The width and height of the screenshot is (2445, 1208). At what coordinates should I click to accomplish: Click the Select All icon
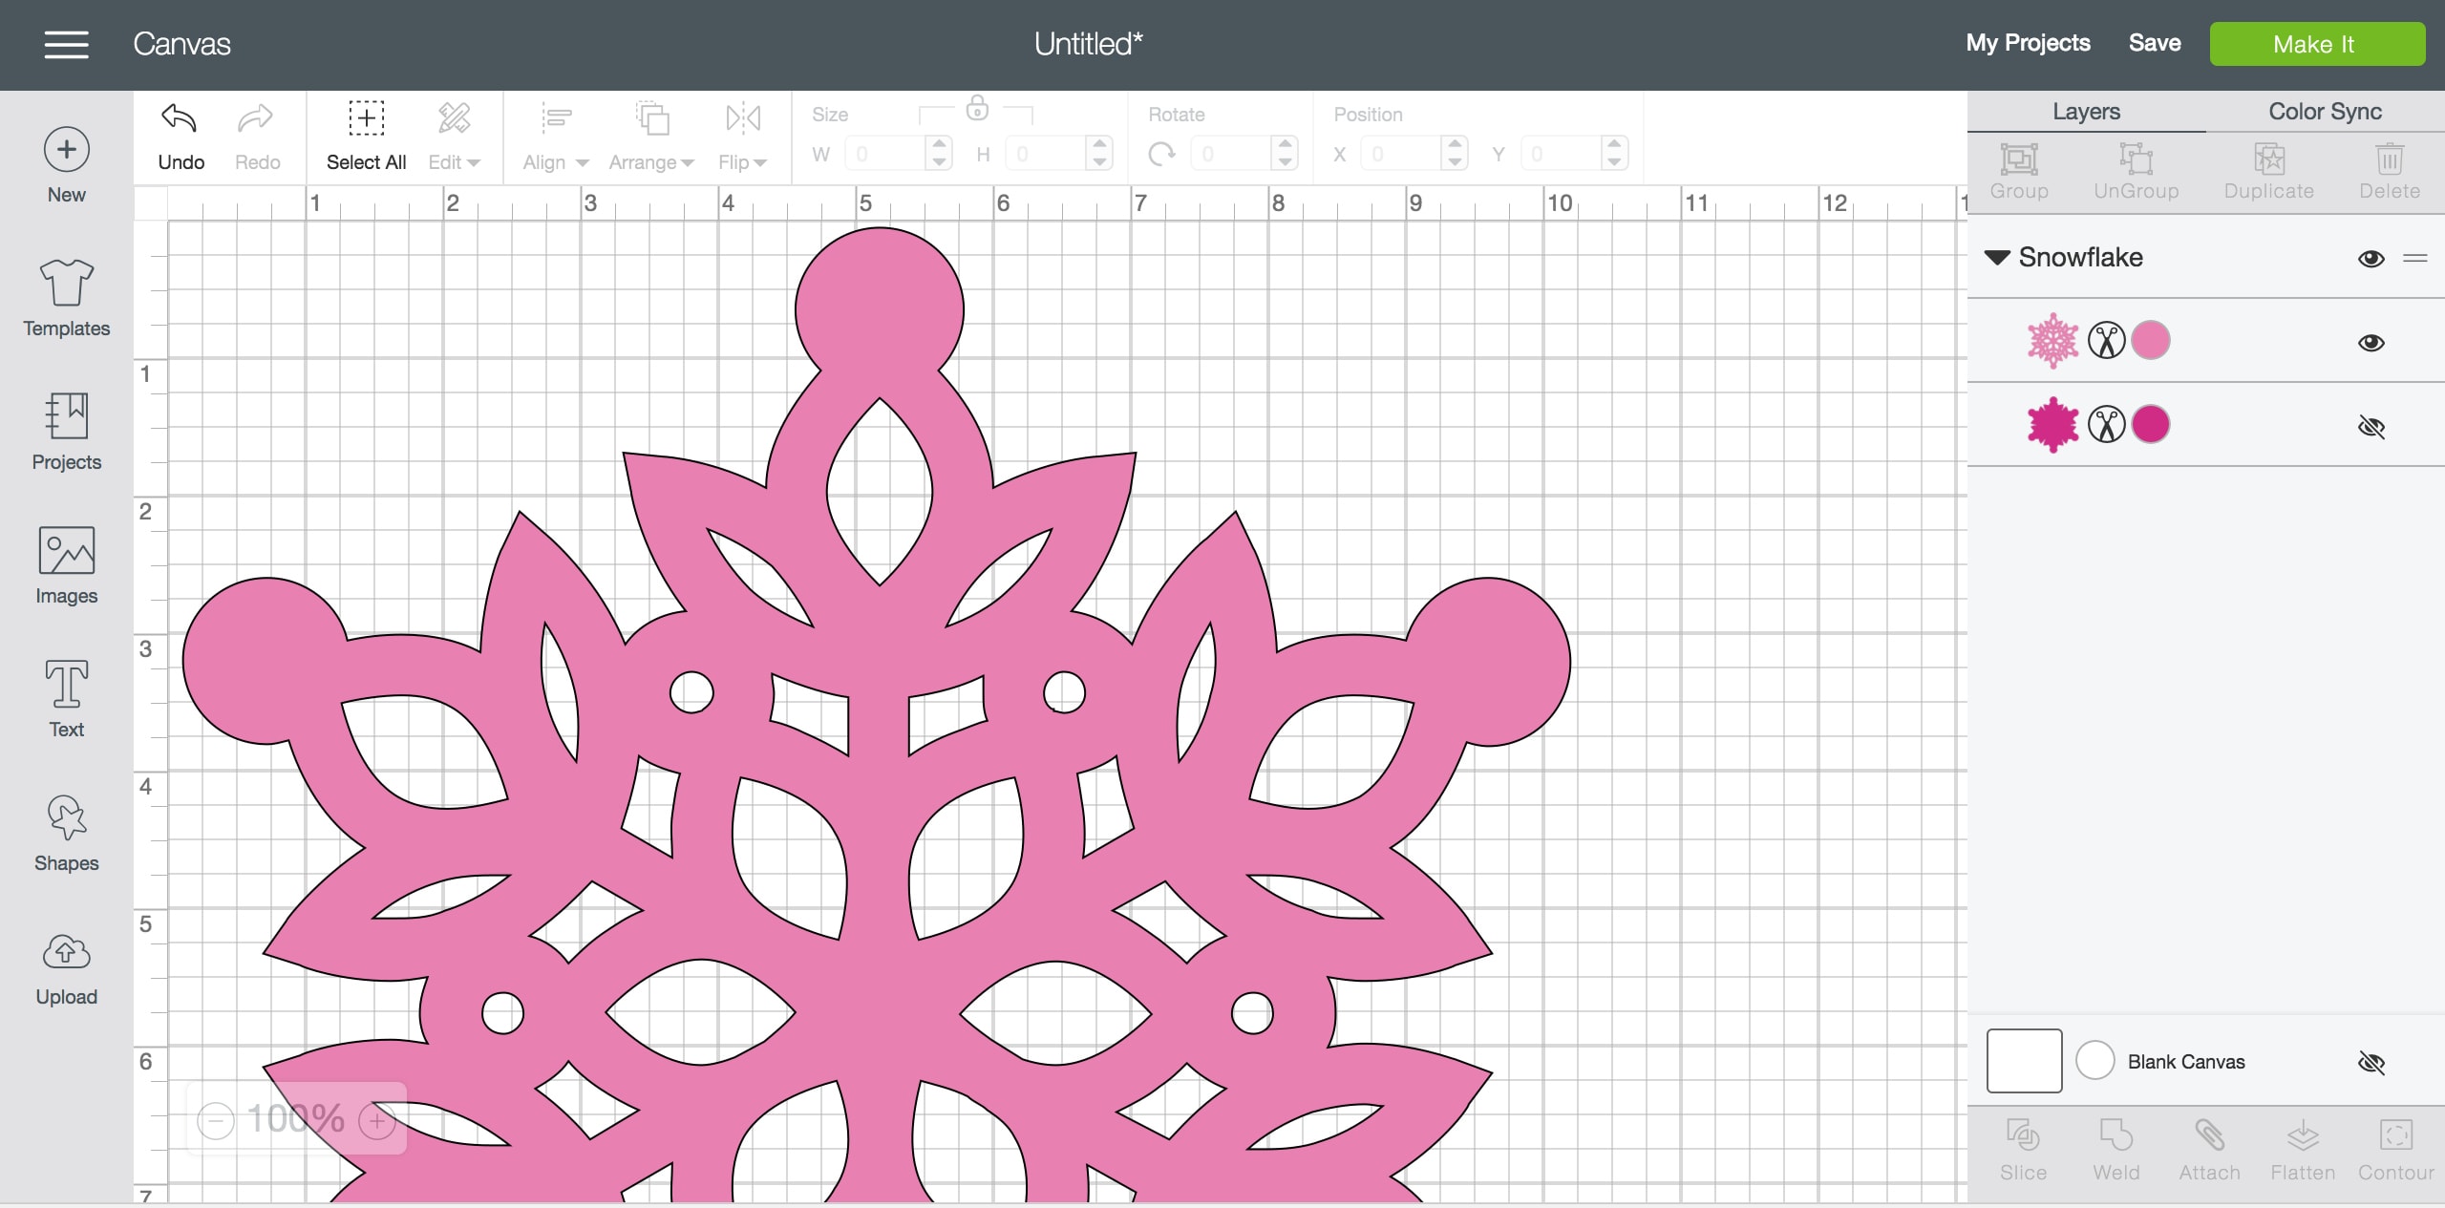366,119
